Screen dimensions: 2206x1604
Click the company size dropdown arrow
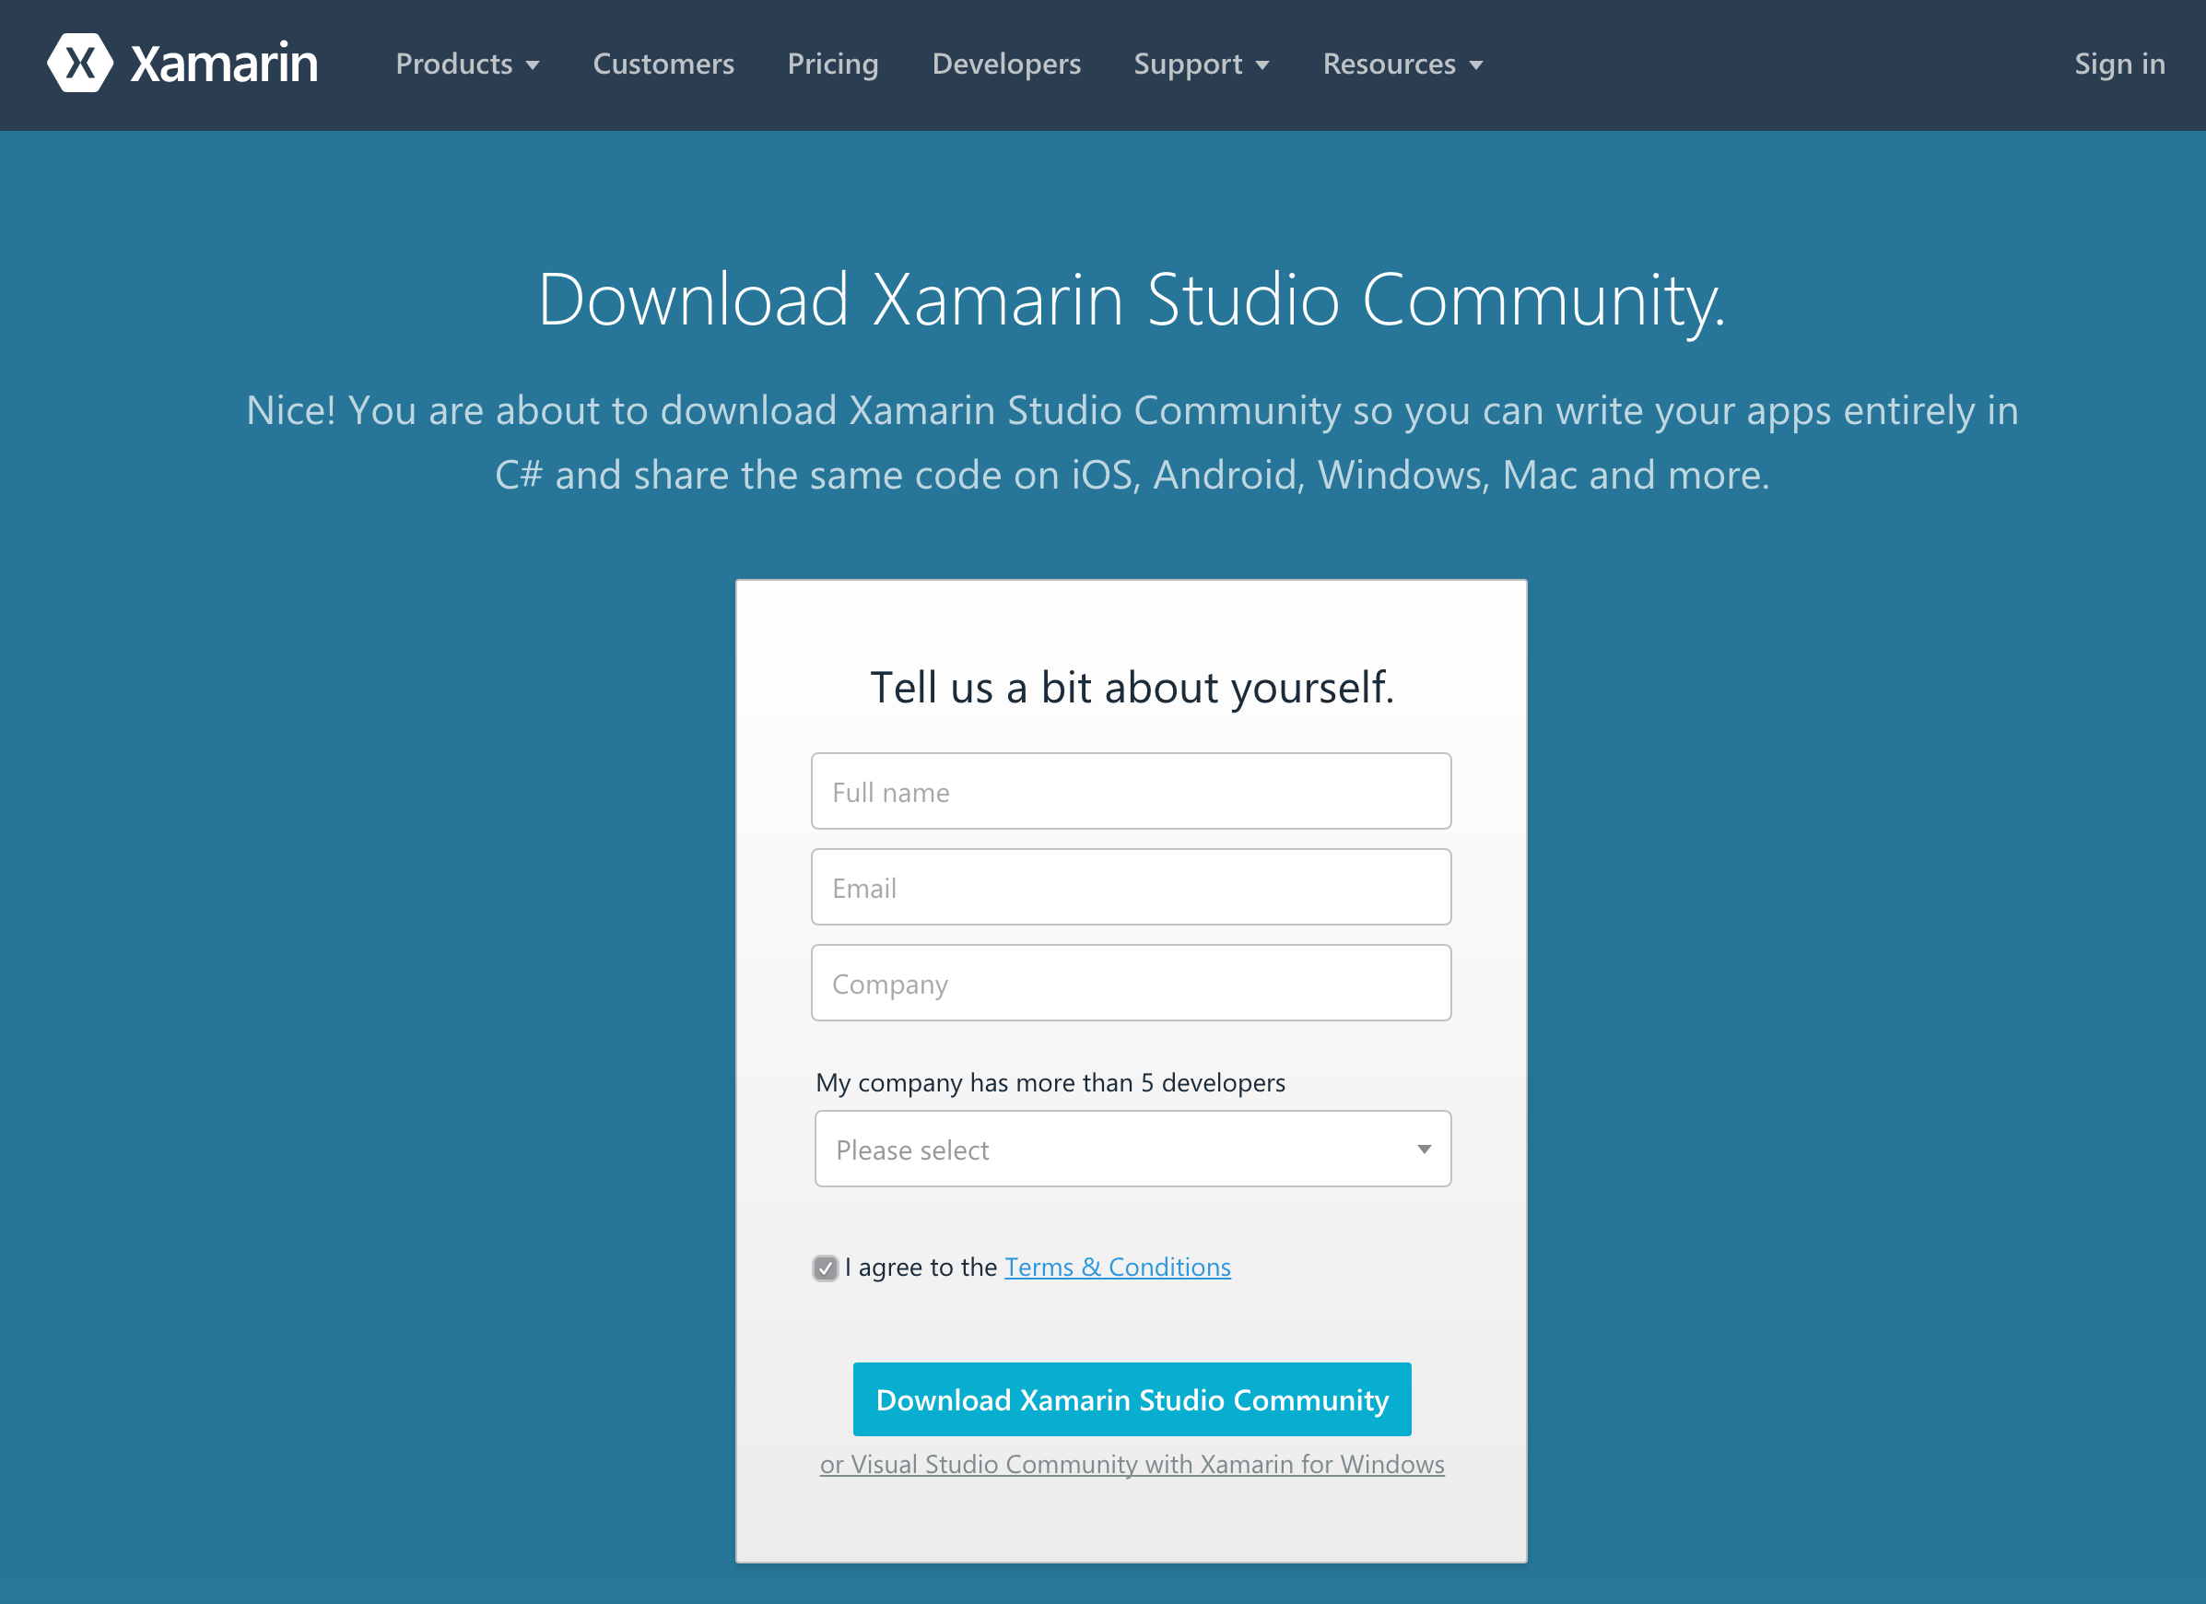tap(1423, 1150)
